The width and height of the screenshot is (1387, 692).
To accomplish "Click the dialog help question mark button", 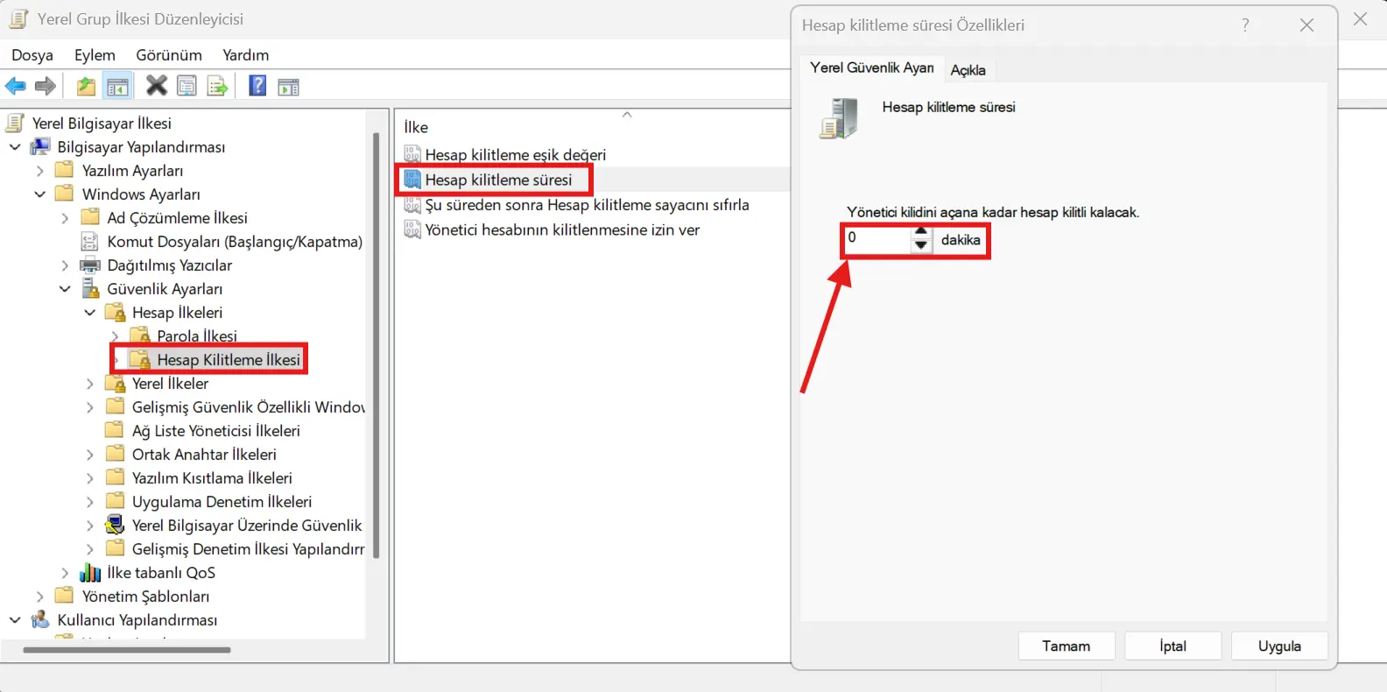I will pos(1245,25).
